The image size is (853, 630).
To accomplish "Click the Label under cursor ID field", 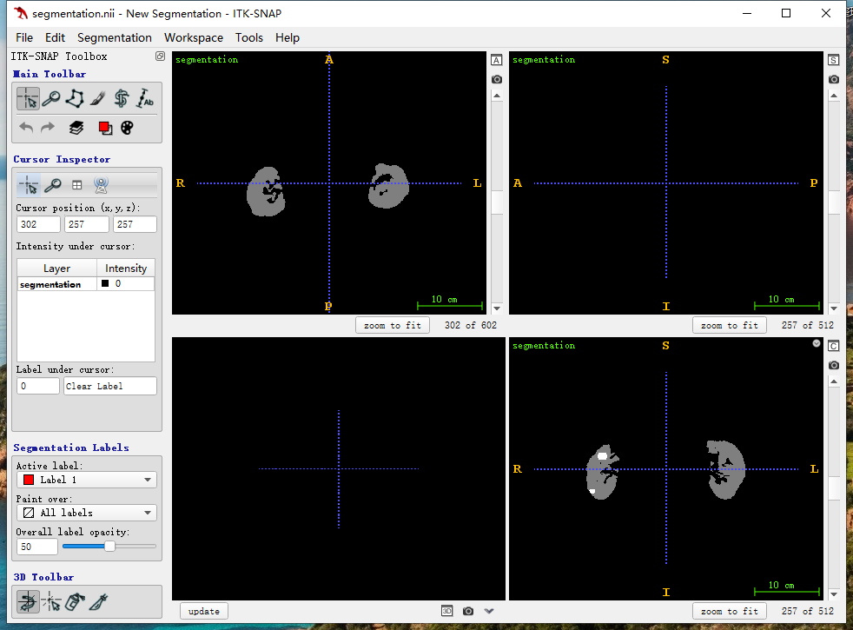I will point(37,386).
